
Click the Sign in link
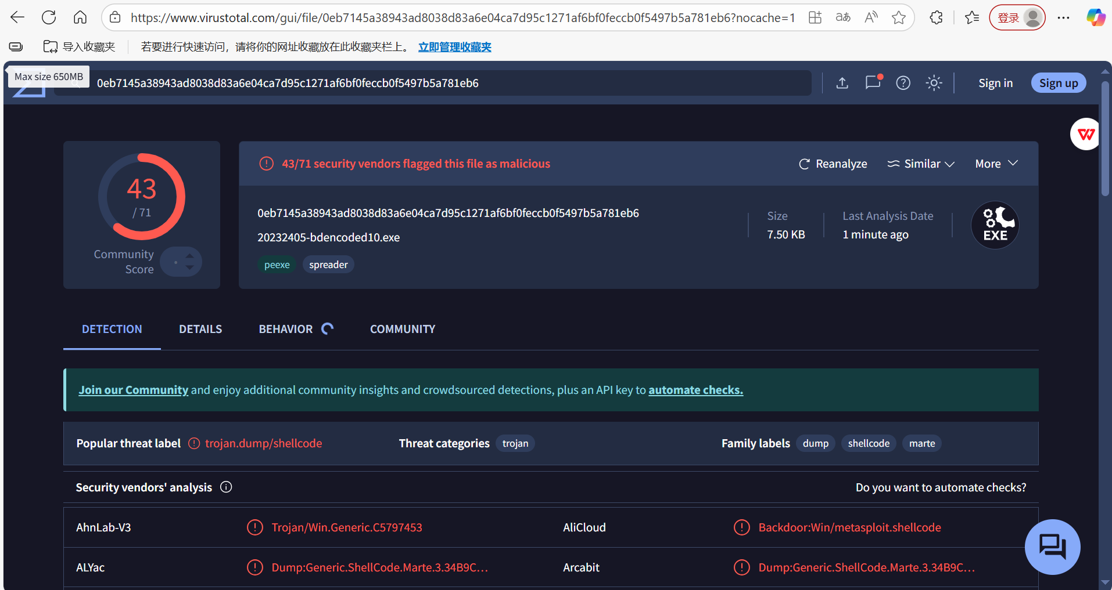pos(996,83)
